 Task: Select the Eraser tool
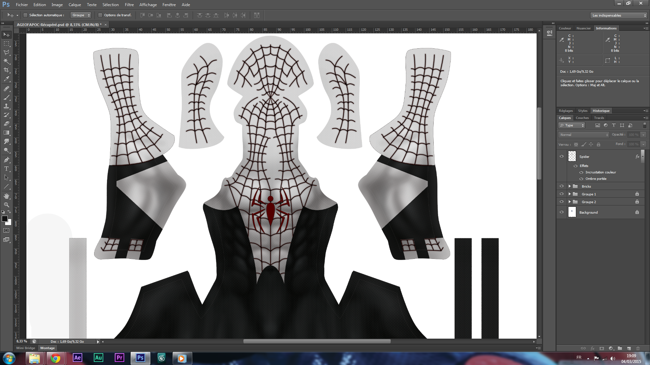(6, 124)
